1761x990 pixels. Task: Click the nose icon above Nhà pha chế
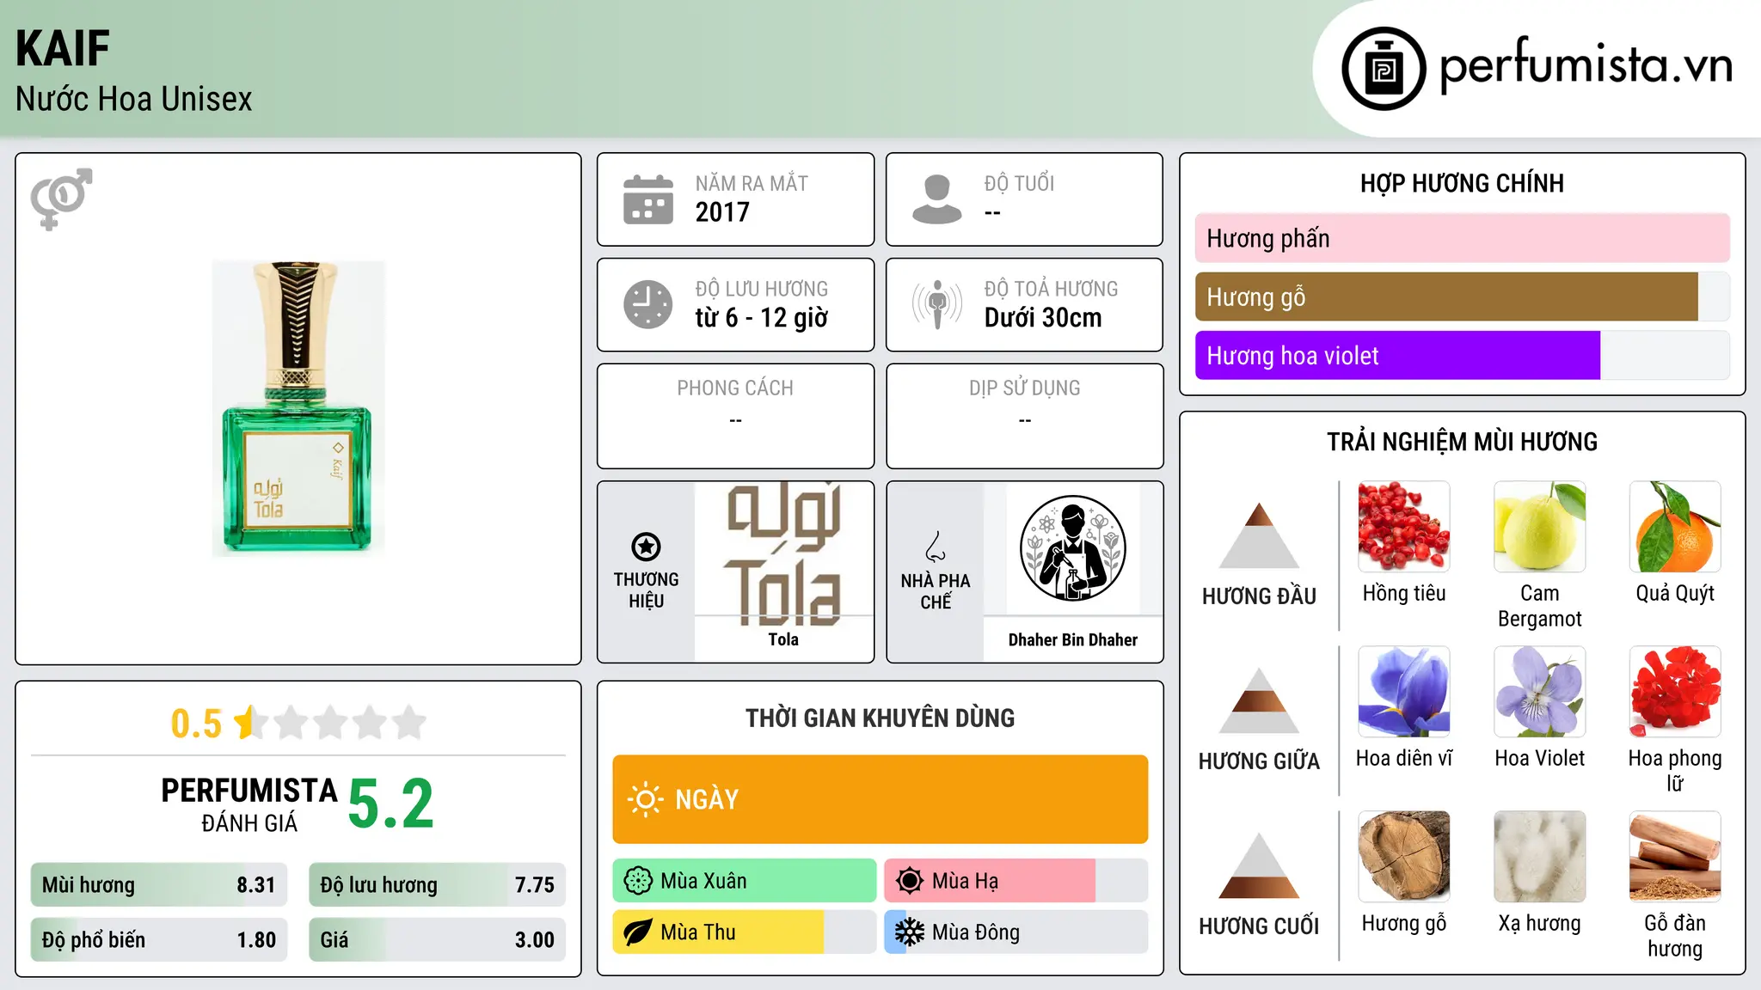[x=936, y=547]
